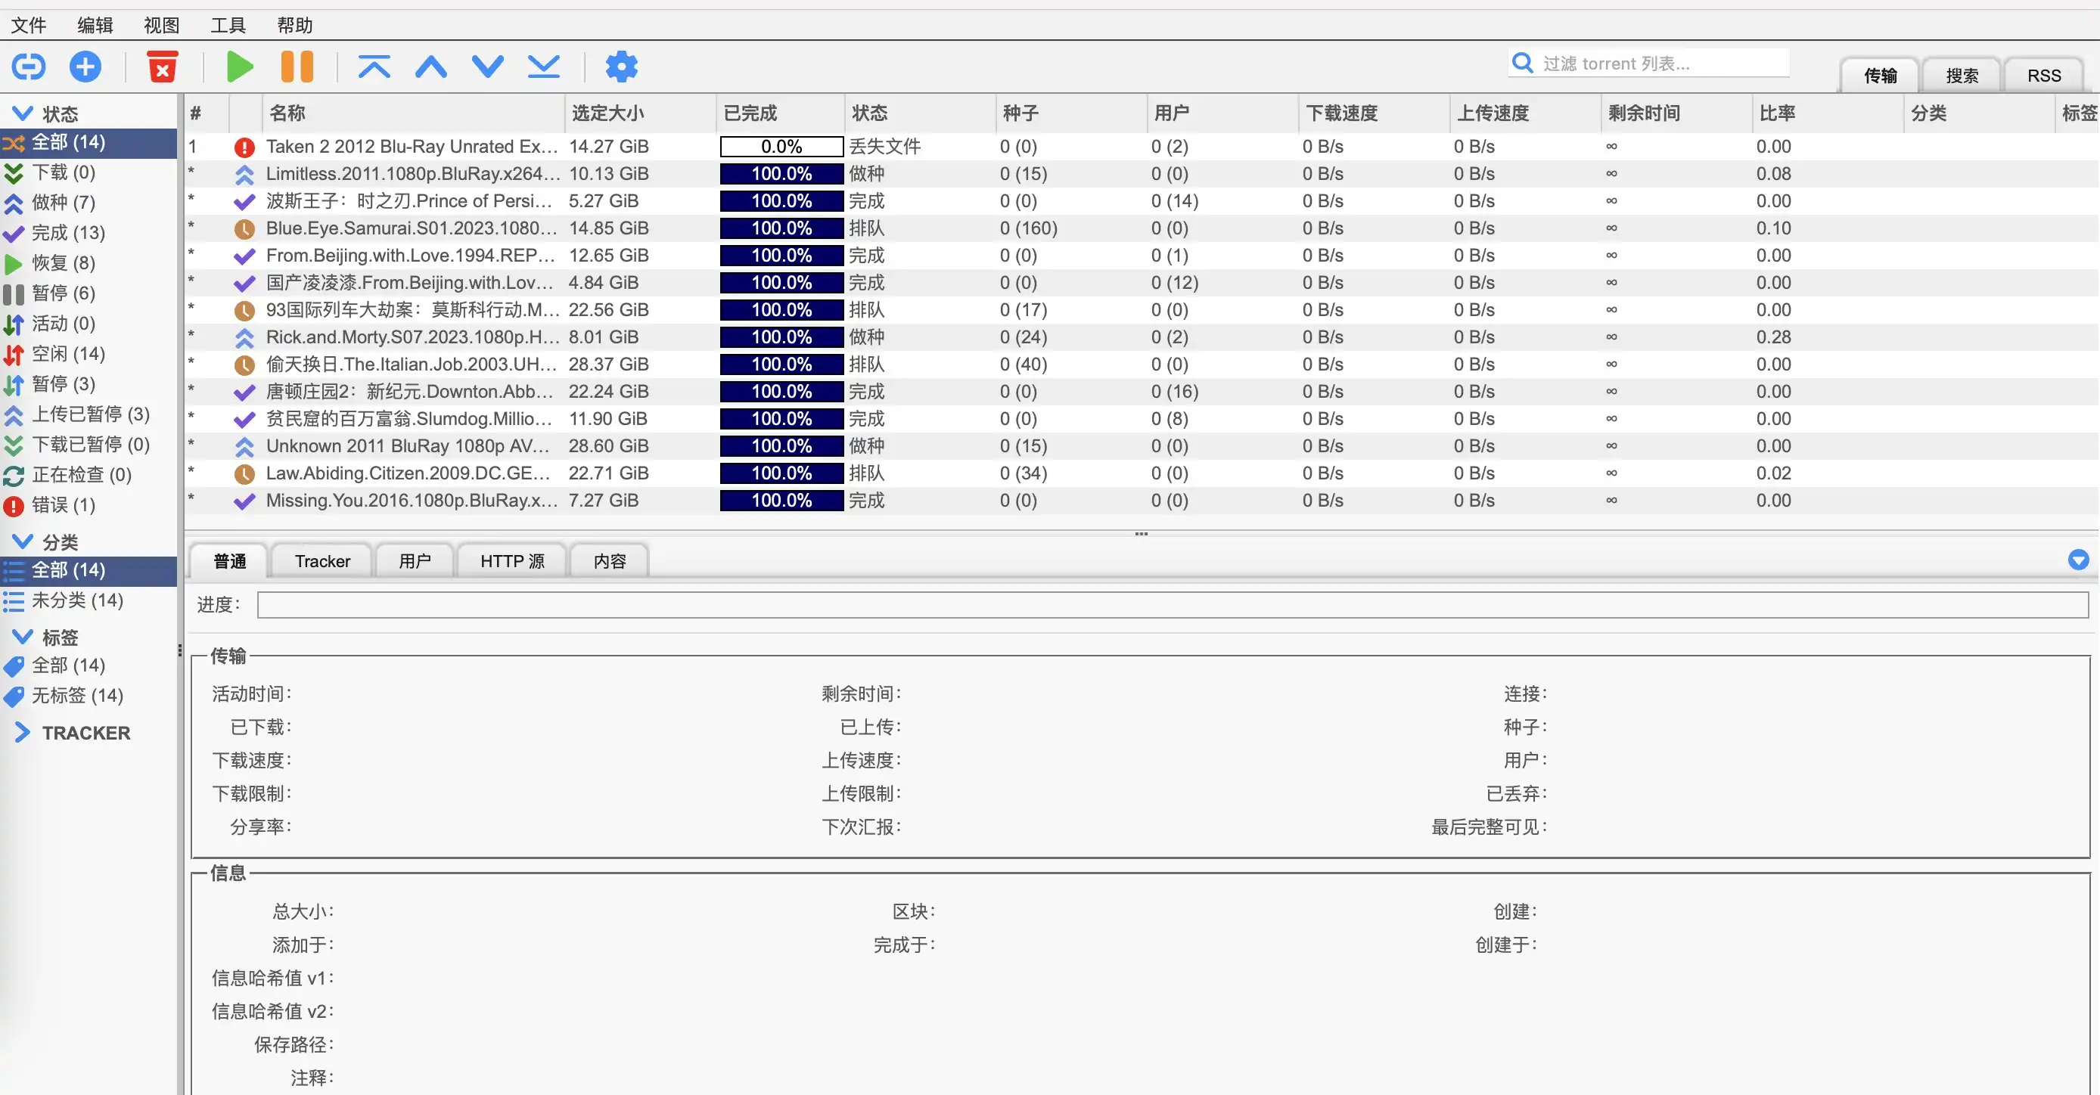
Task: Select the 错误 (1) status filter
Action: [63, 505]
